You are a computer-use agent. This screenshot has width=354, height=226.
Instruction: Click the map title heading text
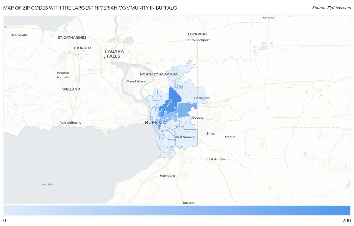click(90, 8)
